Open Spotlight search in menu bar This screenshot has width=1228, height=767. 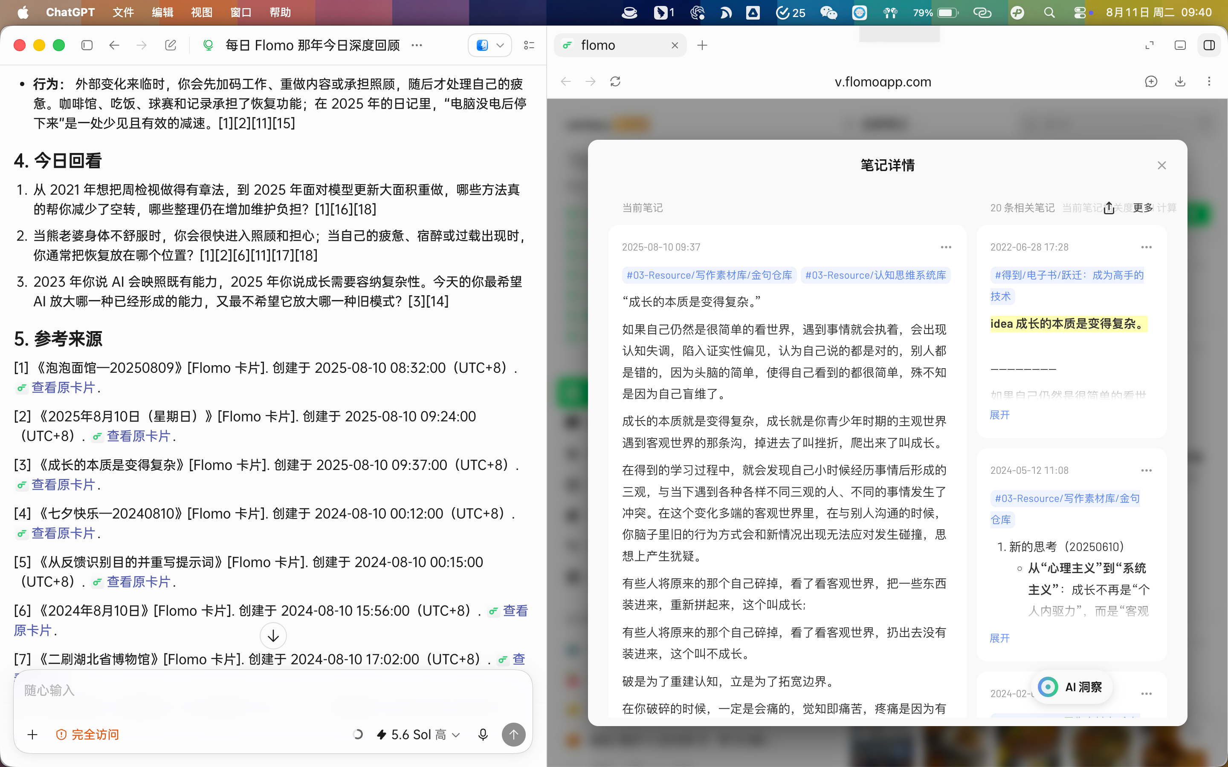click(1049, 12)
